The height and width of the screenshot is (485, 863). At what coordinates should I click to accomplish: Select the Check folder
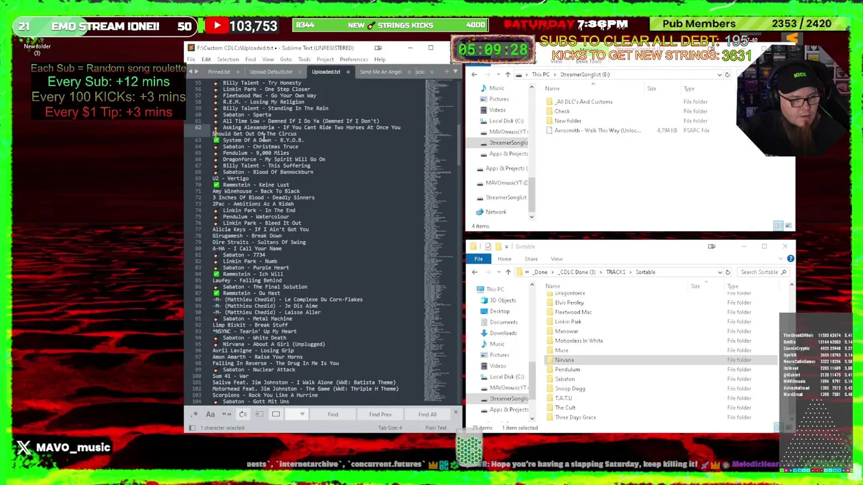(x=562, y=111)
